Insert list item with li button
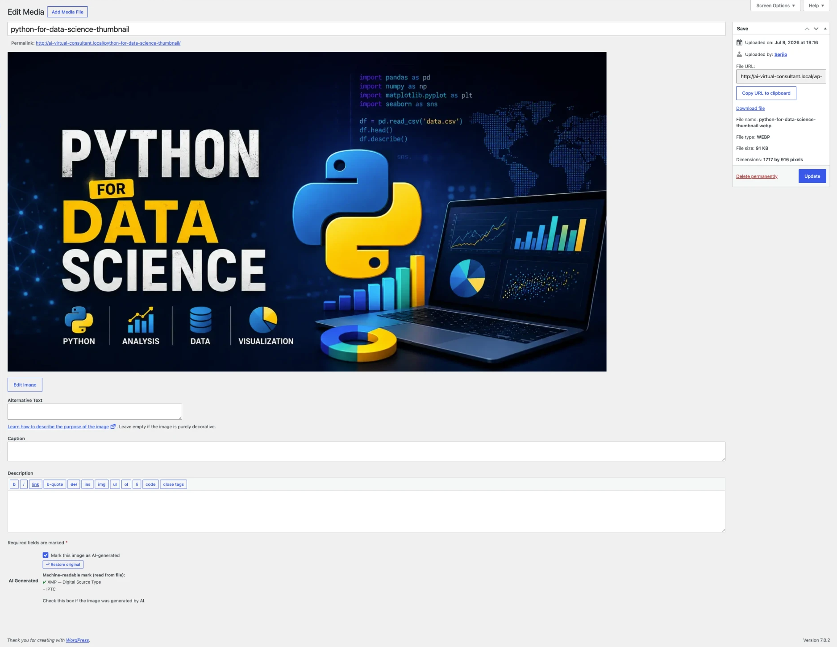 point(137,484)
